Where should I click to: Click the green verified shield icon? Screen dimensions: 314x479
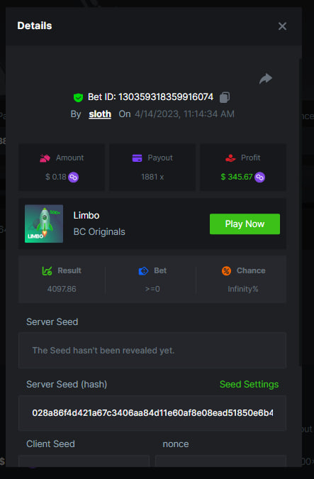click(79, 97)
